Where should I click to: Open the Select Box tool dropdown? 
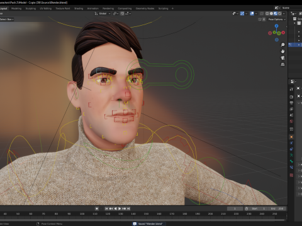coord(7,19)
